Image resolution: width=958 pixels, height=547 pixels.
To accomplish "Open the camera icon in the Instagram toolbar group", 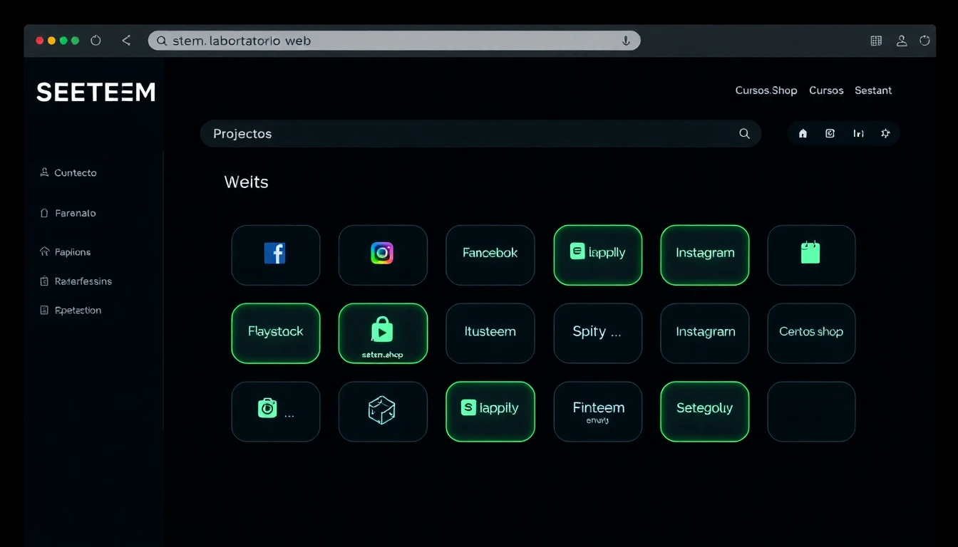I will point(830,133).
